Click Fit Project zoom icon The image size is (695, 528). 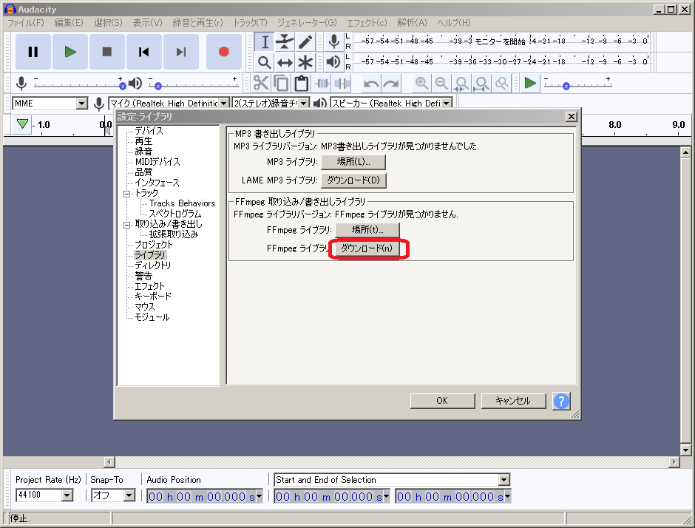coord(481,84)
